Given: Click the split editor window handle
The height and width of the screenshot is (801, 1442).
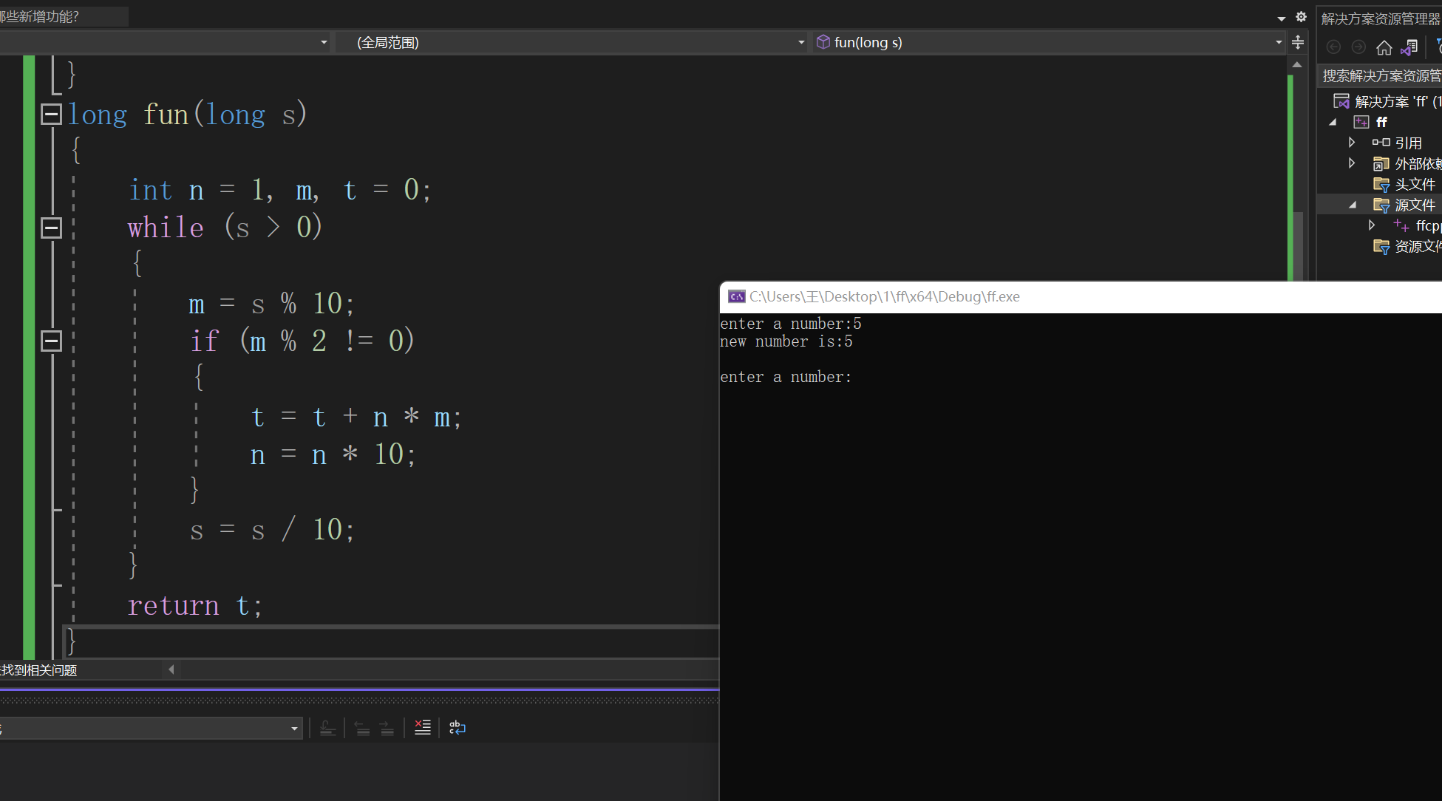Looking at the screenshot, I should tap(1298, 42).
